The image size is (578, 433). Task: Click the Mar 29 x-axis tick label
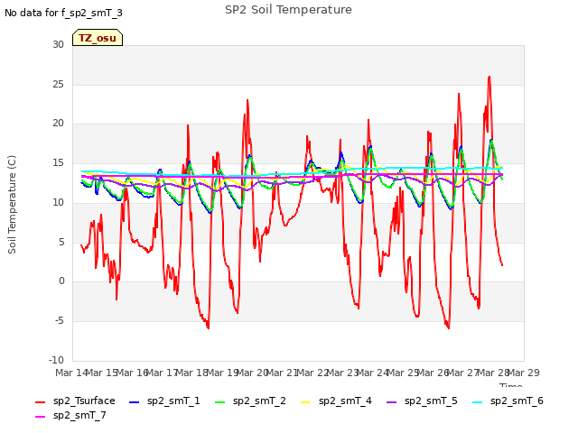click(x=524, y=373)
